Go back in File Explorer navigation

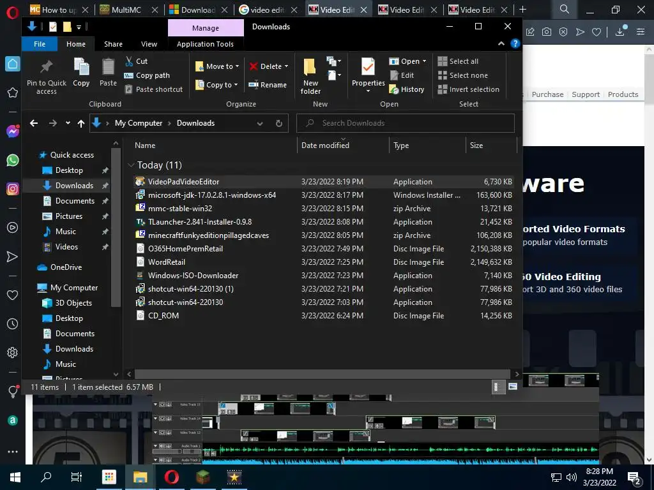(x=34, y=123)
